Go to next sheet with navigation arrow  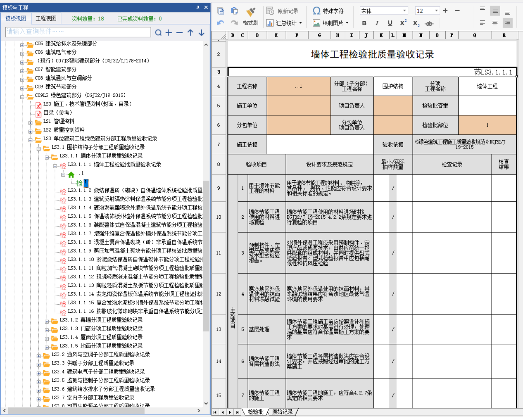pyautogui.click(x=230, y=412)
